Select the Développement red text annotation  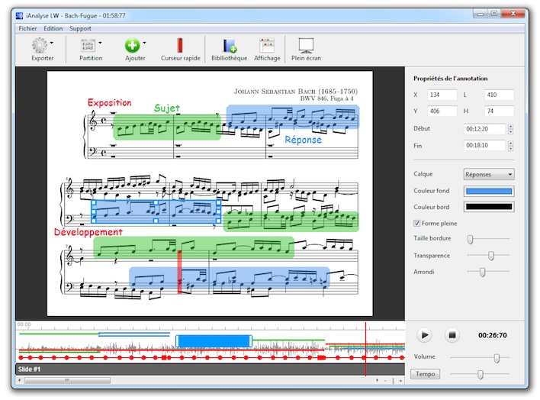pos(88,232)
